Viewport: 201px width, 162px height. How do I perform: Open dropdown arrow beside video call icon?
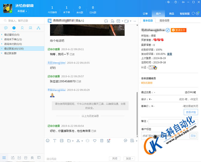[130, 21]
